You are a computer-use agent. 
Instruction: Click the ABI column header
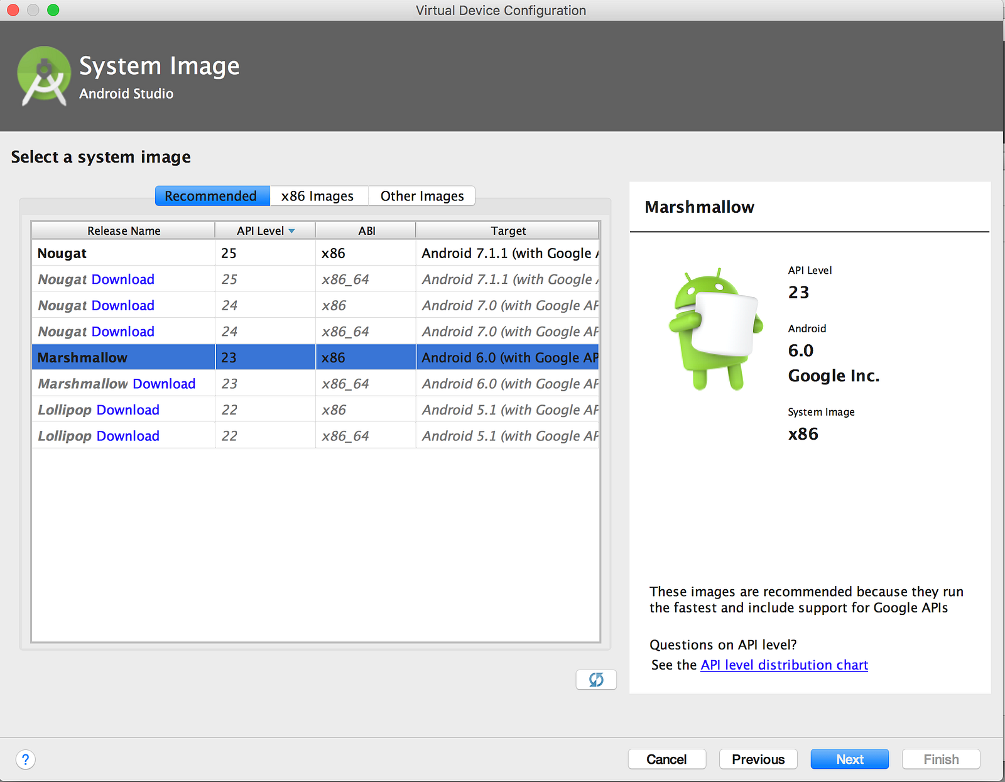tap(366, 231)
